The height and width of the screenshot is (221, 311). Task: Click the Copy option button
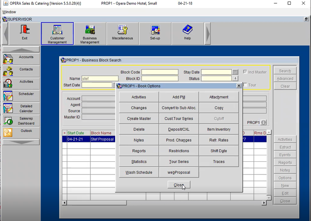point(219,108)
